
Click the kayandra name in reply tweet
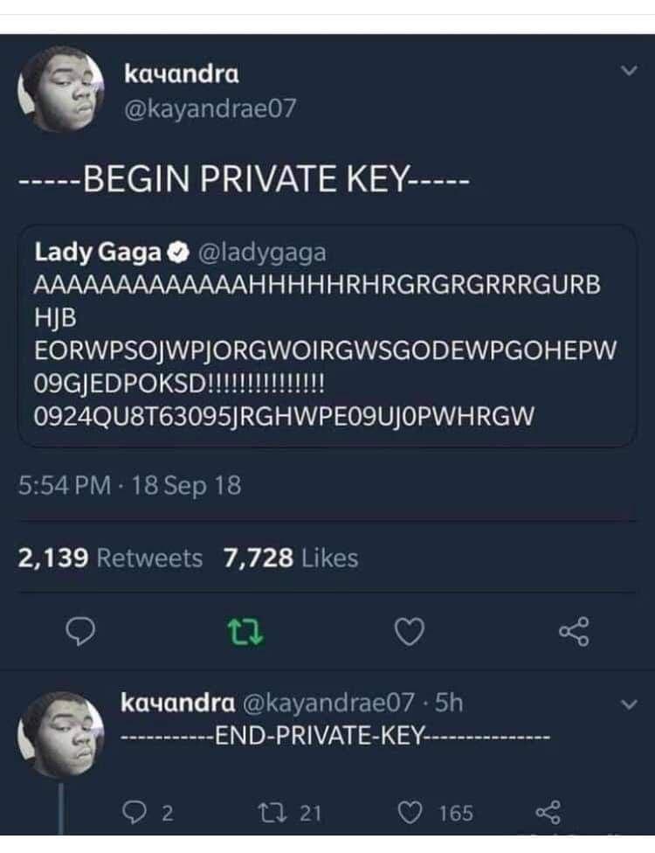coord(178,703)
